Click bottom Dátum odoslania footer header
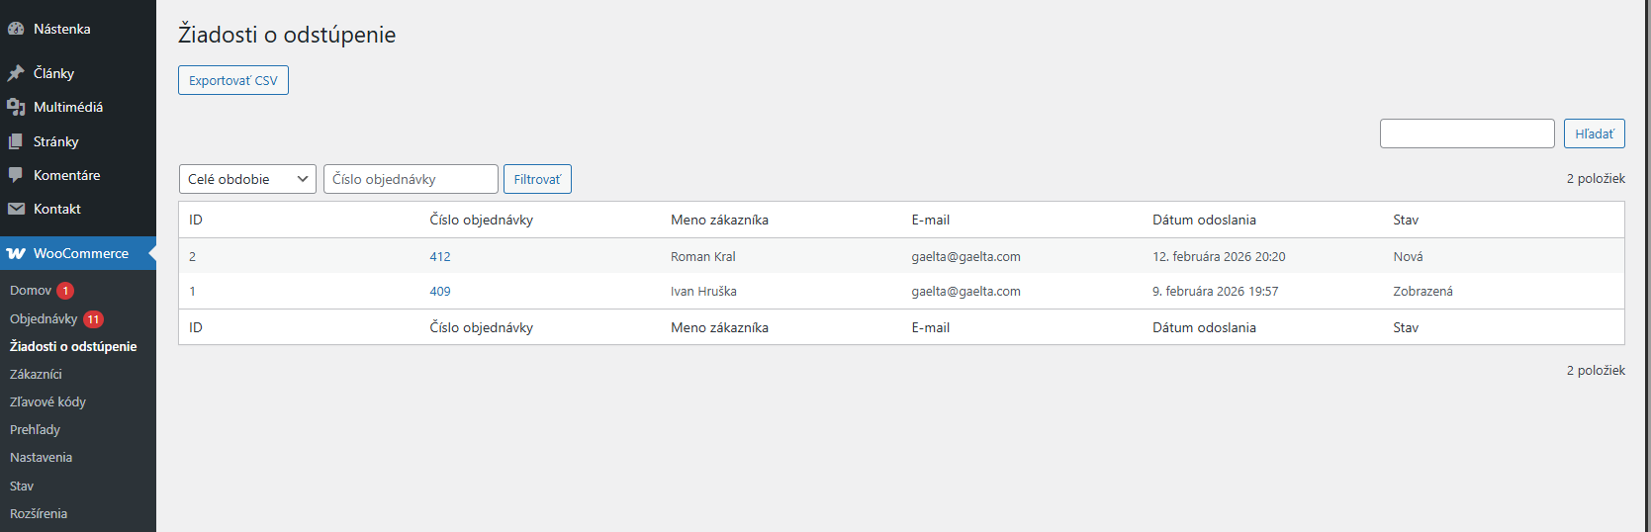Viewport: 1651px width, 532px height. [1204, 327]
